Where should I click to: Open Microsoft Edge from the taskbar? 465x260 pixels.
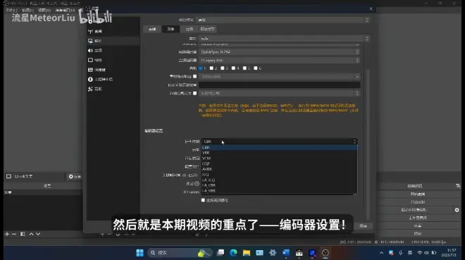pos(233,252)
